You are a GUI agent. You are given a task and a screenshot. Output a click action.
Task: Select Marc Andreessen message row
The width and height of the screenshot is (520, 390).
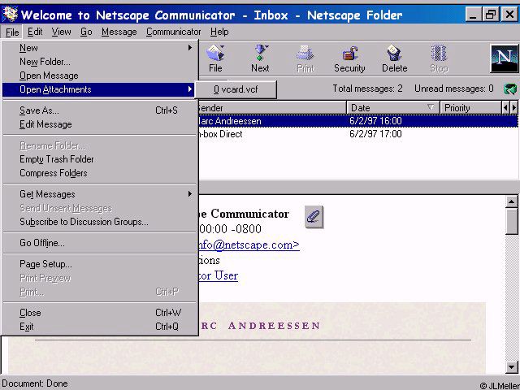pyautogui.click(x=357, y=121)
